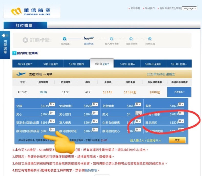Click the airplane icon for 選擇航班 step
The width and height of the screenshot is (202, 176).
[x=88, y=38]
